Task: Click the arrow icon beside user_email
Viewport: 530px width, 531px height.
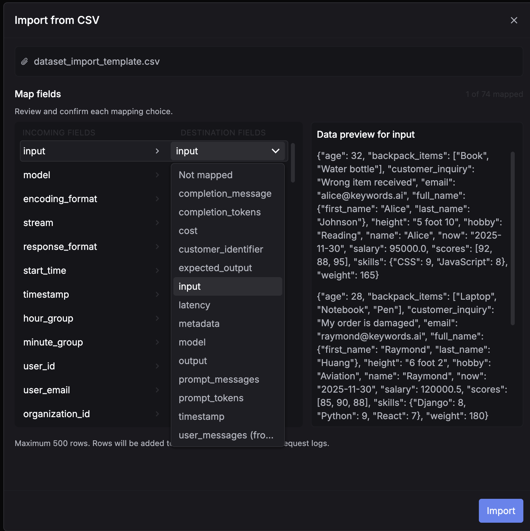Action: 157,390
